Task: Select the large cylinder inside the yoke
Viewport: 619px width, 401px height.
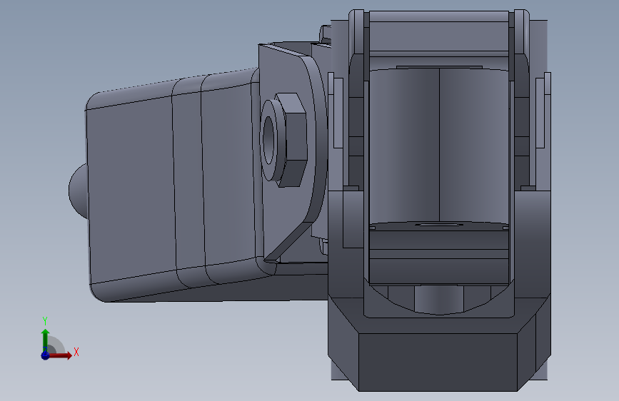Action: tap(438, 146)
